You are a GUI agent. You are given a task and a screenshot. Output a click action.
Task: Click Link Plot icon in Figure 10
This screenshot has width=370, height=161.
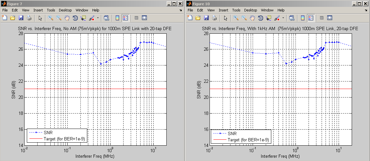tap(292, 18)
